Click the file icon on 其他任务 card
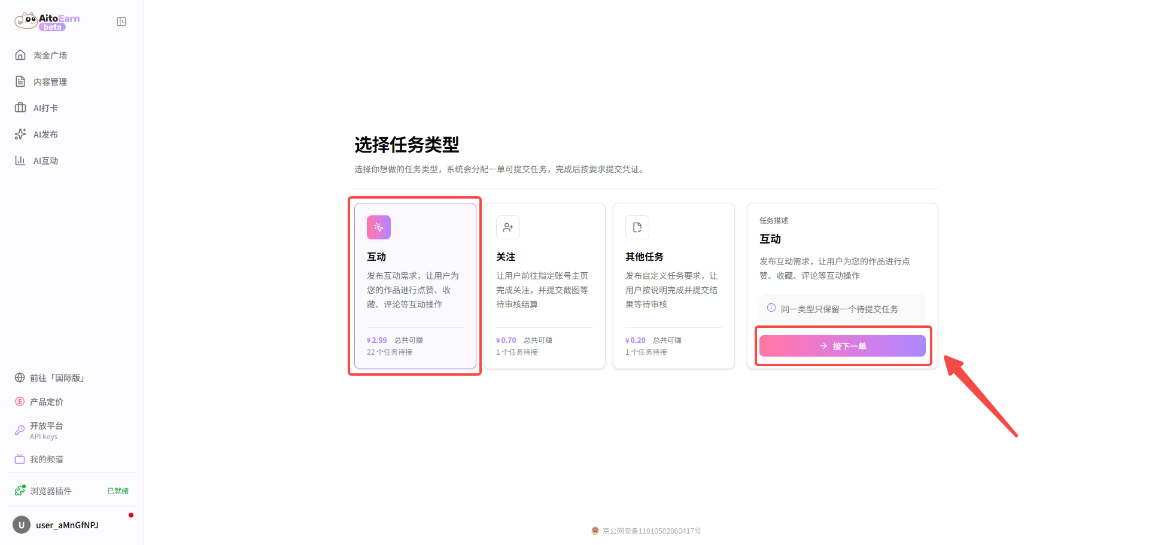This screenshot has height=545, width=1149. tap(637, 227)
